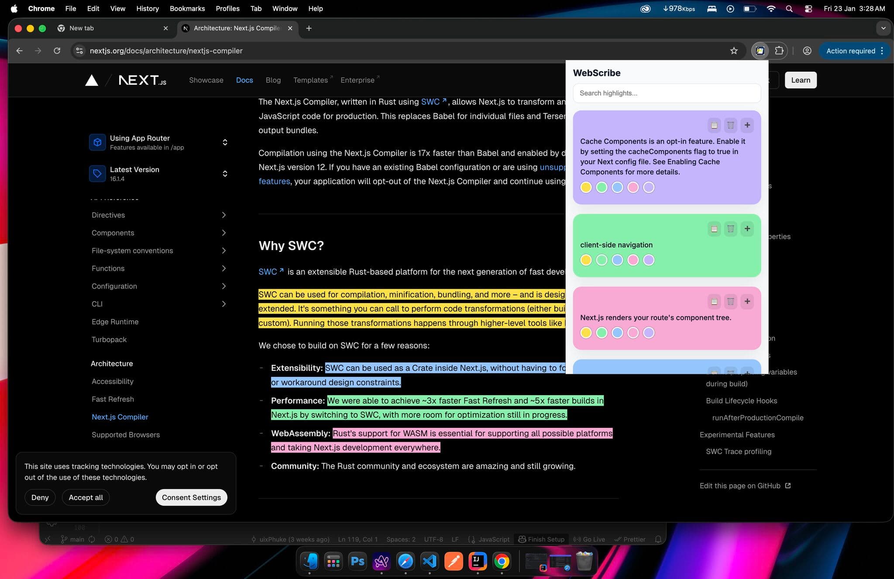Trash the Next.js renders route highlight
This screenshot has width=894, height=579.
[x=731, y=301]
